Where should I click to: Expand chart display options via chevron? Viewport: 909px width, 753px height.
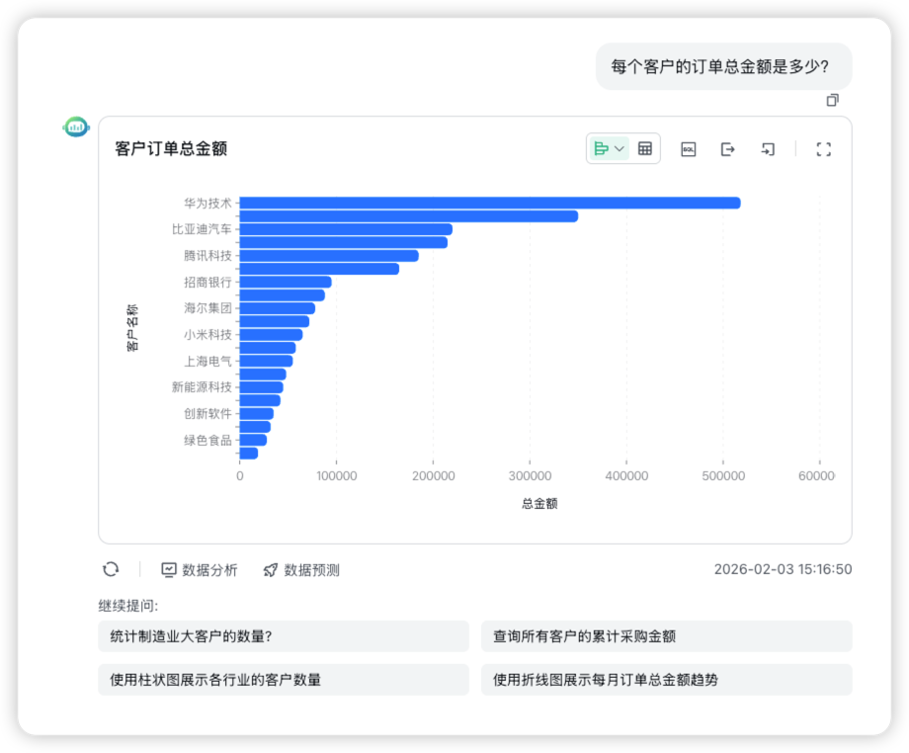click(x=620, y=148)
